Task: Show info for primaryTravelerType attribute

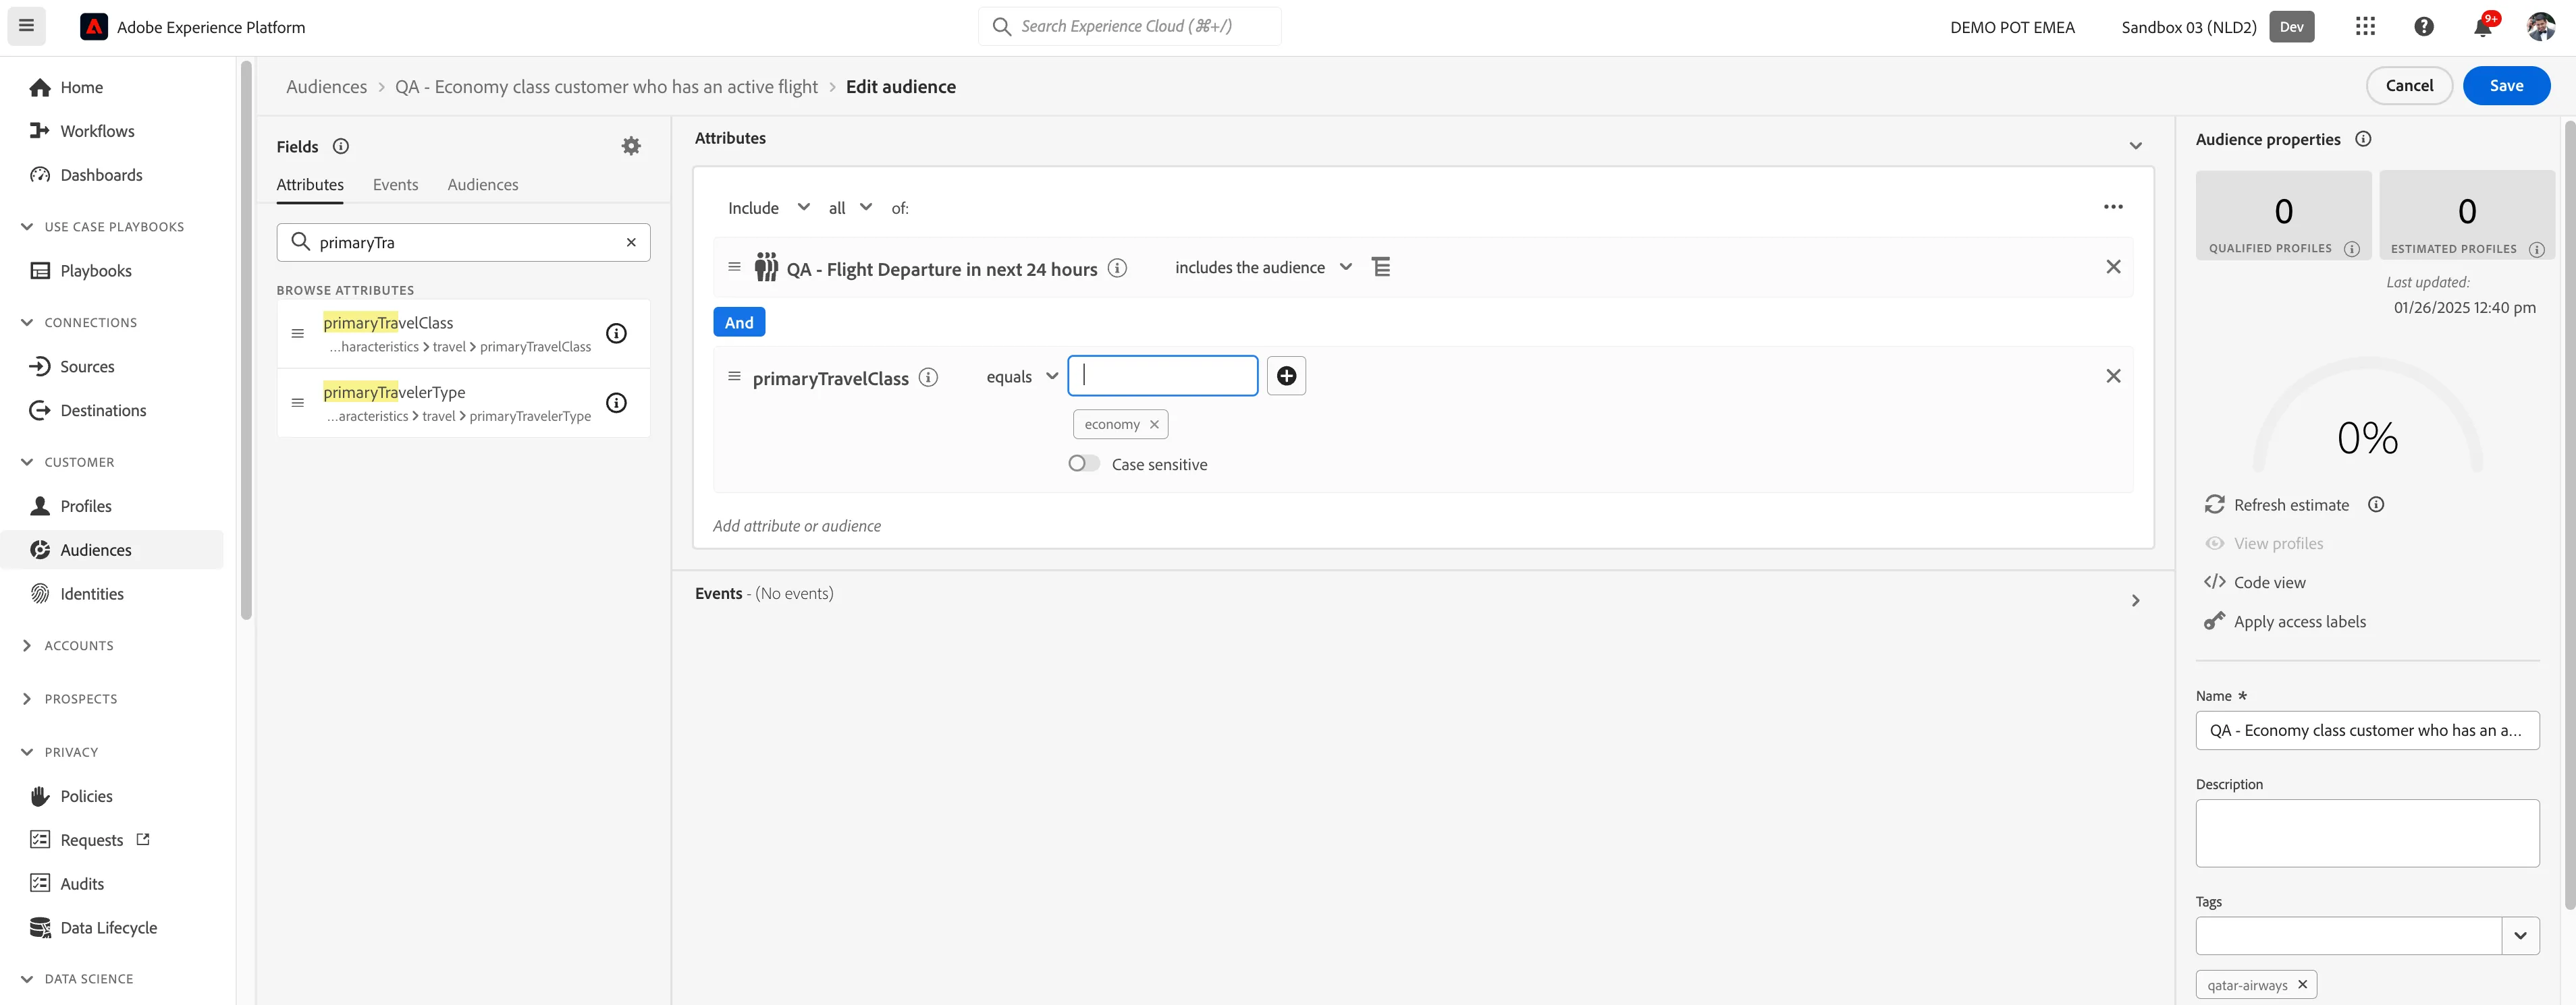Action: 617,403
